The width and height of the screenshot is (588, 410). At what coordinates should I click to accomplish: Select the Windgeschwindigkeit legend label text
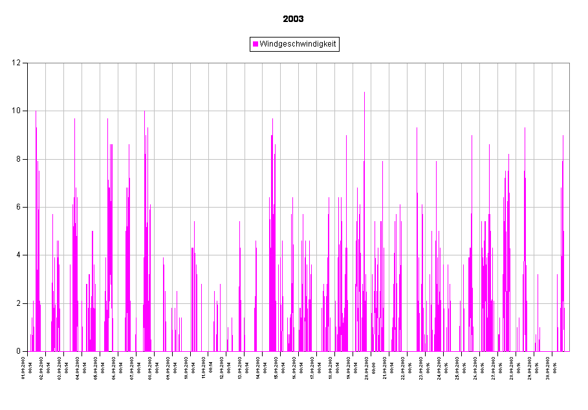point(298,44)
